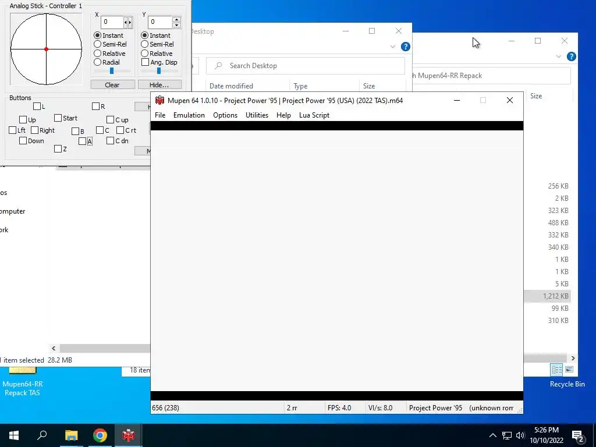Tick the D-pad Lft checkbox
Viewport: 596px width, 447px height.
point(13,130)
